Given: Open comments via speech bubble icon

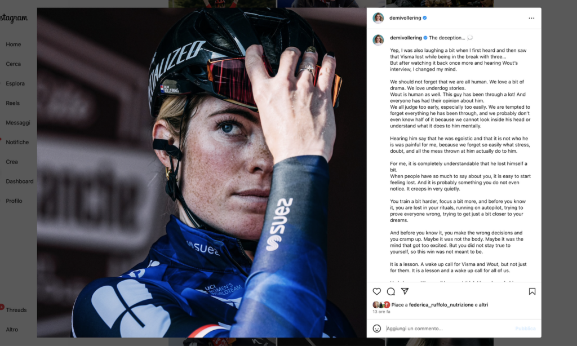Looking at the screenshot, I should pyautogui.click(x=391, y=291).
